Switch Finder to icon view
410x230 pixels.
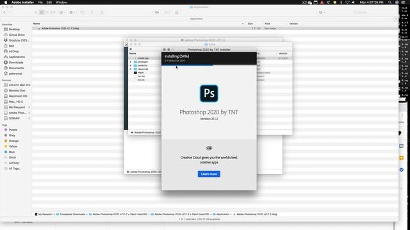pyautogui.click(x=36, y=12)
